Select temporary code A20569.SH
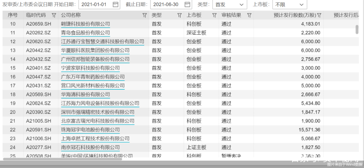The width and height of the screenshot is (364, 168). point(38,94)
